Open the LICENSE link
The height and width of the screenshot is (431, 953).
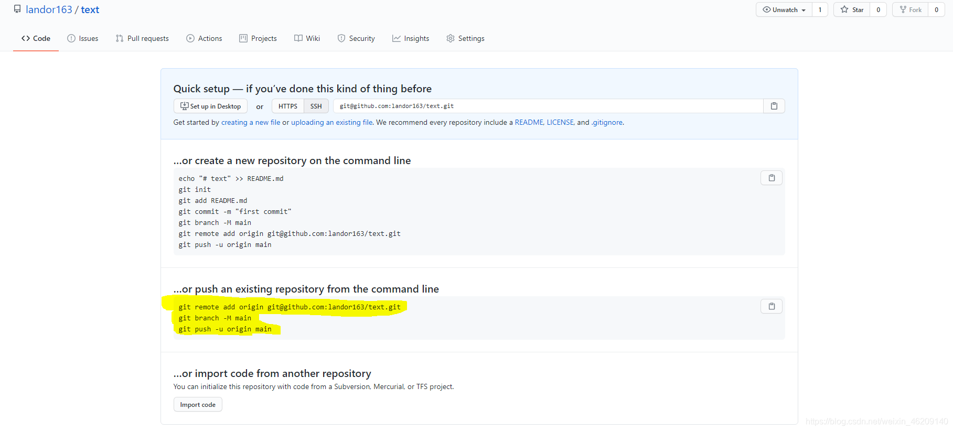tap(560, 122)
